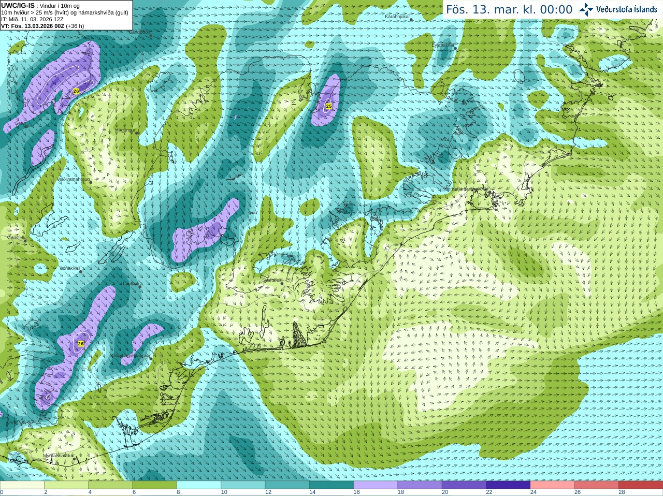
Task: Pick the salmon 26–28 m/s legend swatch
Action: click(597, 485)
